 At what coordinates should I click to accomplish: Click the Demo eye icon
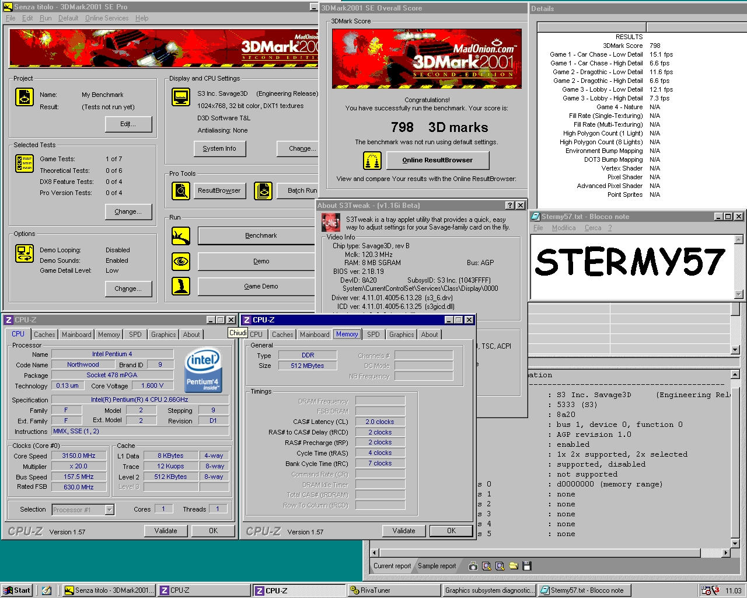(x=181, y=262)
